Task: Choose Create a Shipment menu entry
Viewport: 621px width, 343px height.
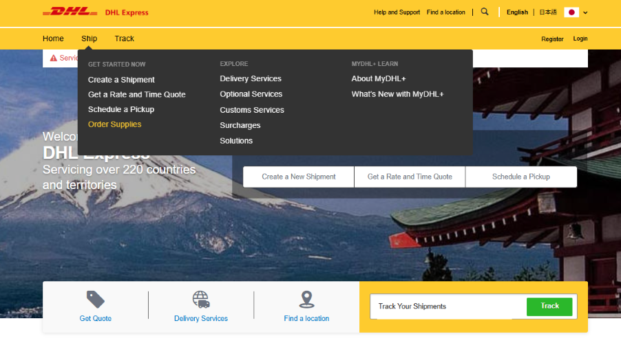Action: (x=121, y=80)
